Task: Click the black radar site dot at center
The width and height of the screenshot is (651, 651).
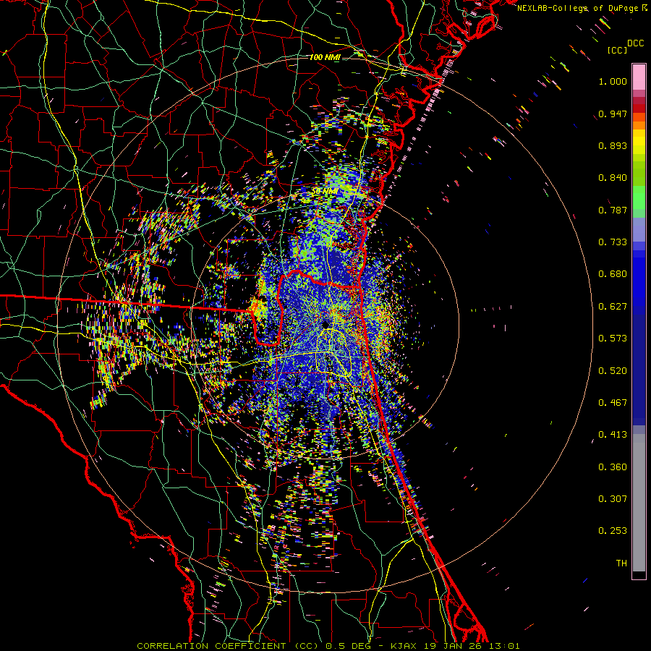Action: 325,323
